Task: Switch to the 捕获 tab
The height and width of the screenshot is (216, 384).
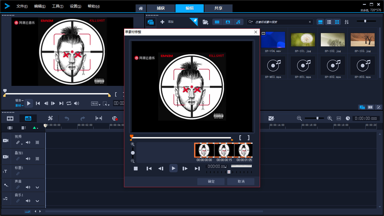Action: [x=161, y=8]
